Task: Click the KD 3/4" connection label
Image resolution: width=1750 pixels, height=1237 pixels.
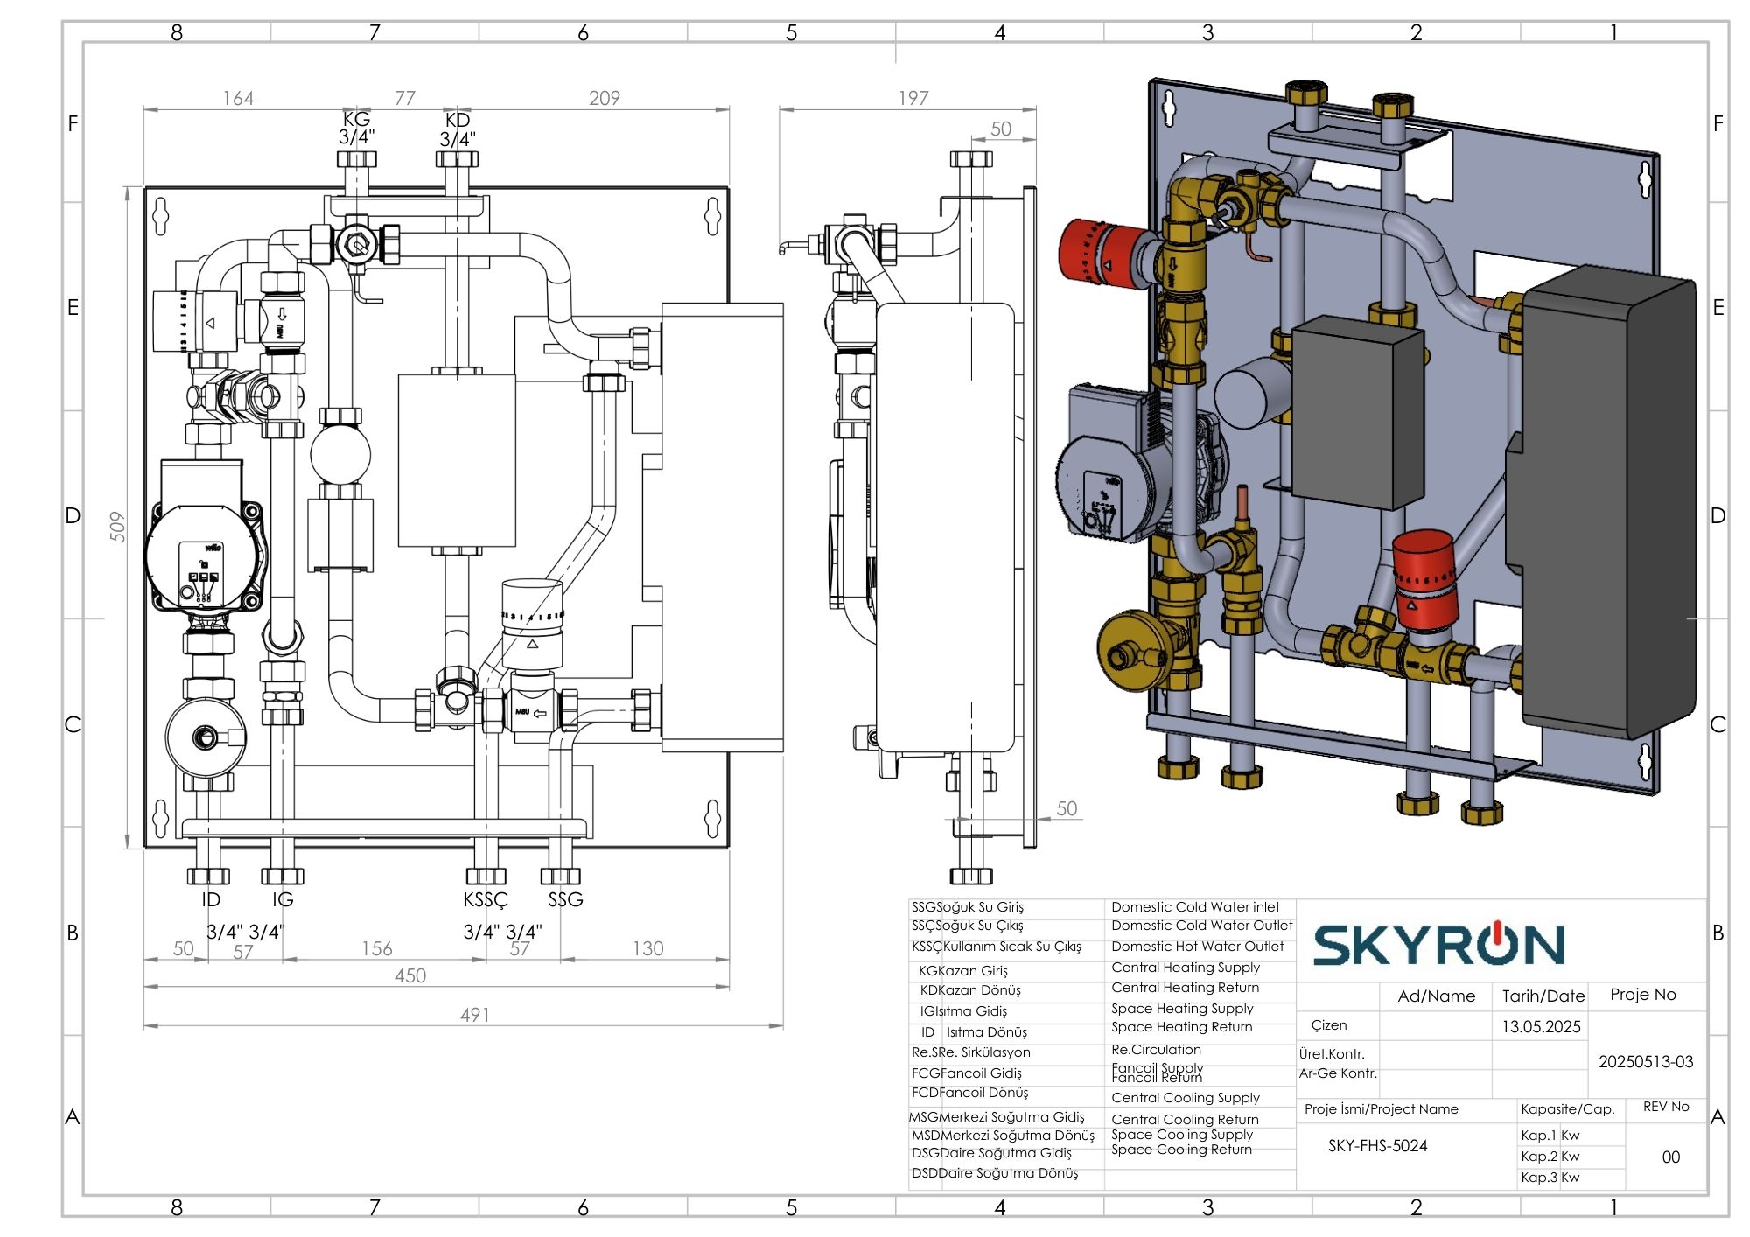Action: pyautogui.click(x=458, y=129)
